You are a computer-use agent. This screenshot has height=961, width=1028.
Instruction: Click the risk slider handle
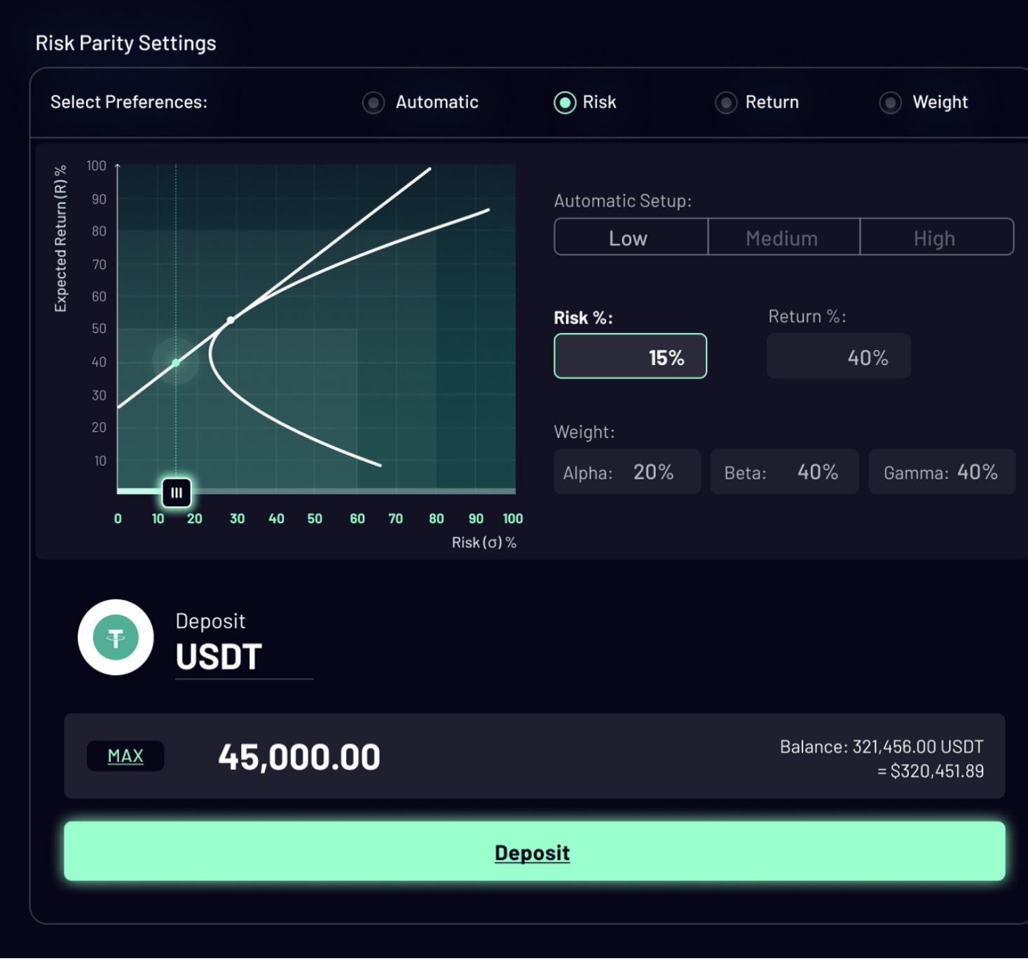tap(177, 493)
